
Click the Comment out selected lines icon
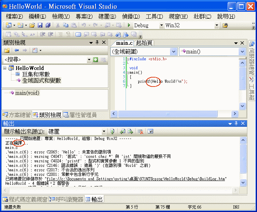click(x=60, y=34)
